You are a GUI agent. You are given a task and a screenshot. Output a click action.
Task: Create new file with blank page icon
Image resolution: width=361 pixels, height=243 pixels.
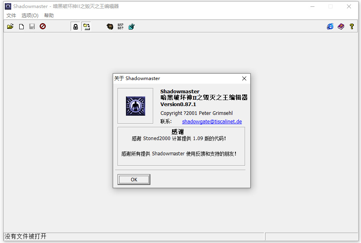[x=21, y=27]
